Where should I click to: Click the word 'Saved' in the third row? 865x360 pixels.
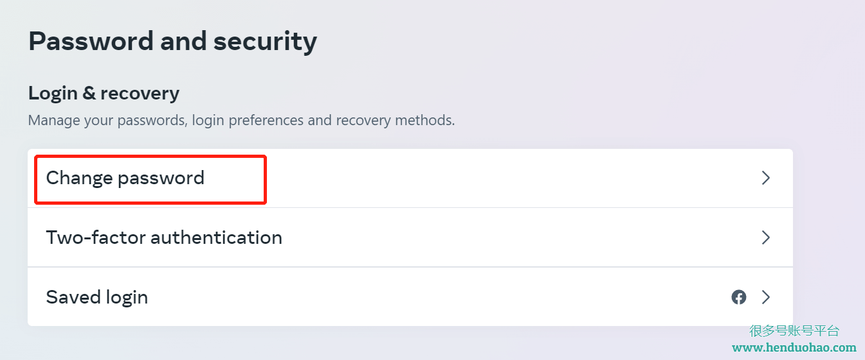(x=68, y=297)
